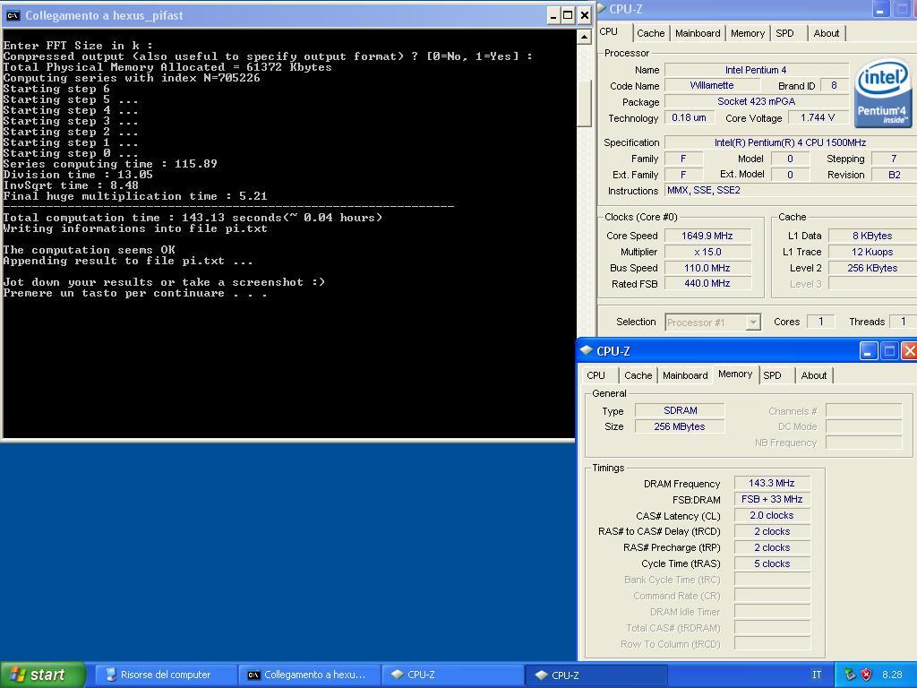The width and height of the screenshot is (917, 688).
Task: Click the Stepping 7 value
Action: tap(895, 159)
